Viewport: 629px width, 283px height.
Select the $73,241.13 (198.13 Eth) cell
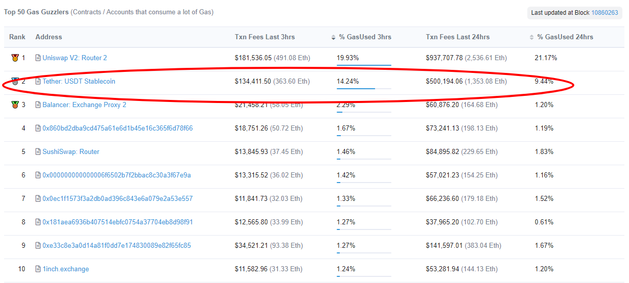point(462,128)
